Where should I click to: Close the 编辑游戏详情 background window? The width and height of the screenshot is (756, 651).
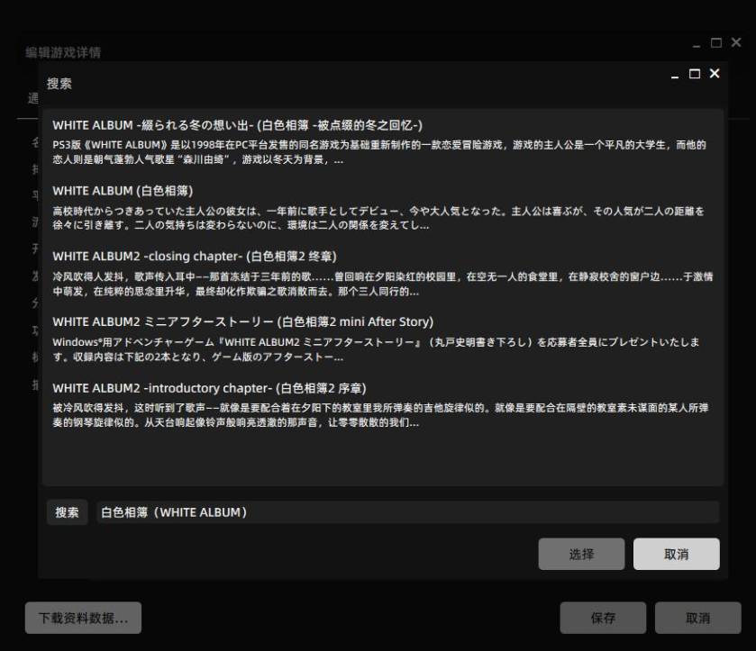(736, 43)
